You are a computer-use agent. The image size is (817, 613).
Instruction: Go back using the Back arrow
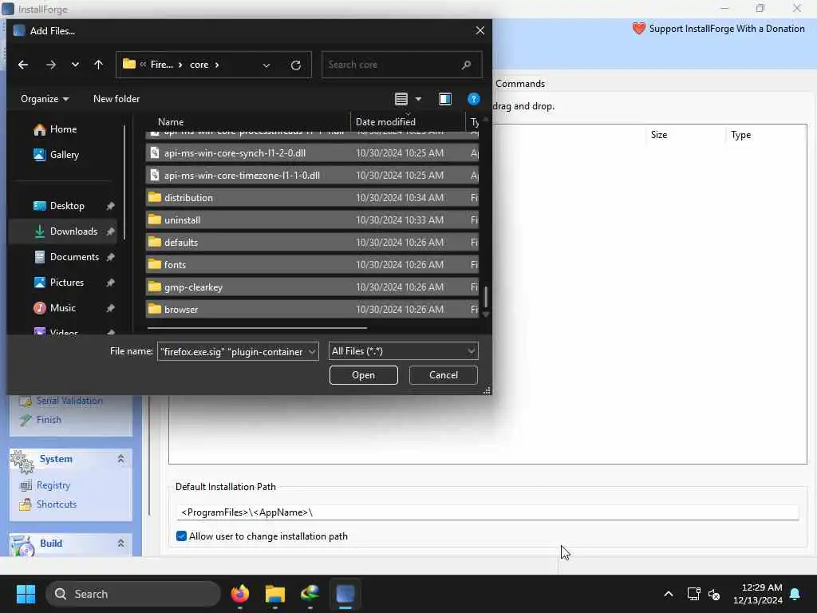[x=23, y=65]
